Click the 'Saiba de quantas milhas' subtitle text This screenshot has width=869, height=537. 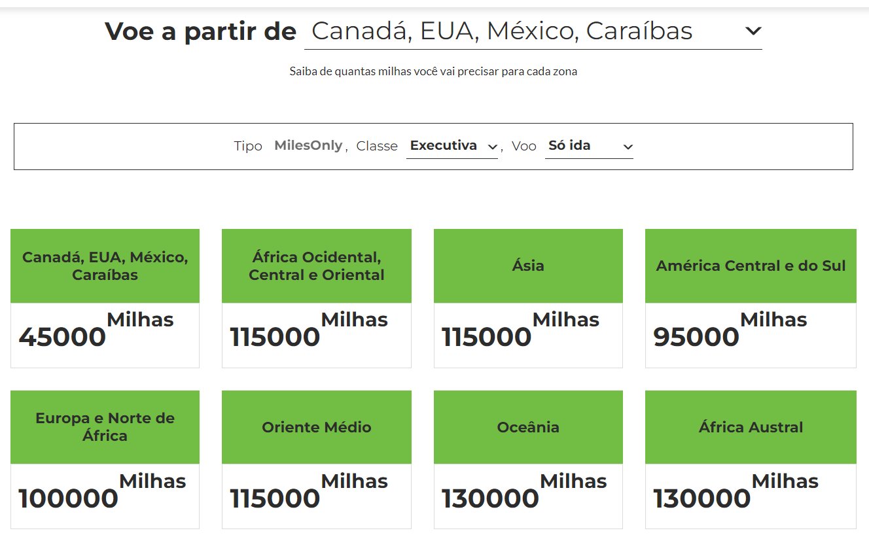[433, 71]
